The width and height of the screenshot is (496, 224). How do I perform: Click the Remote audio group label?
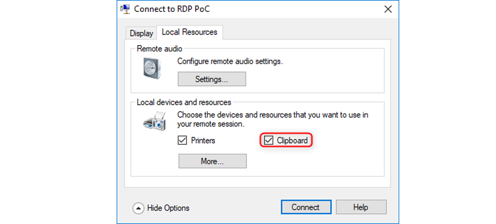coord(159,49)
